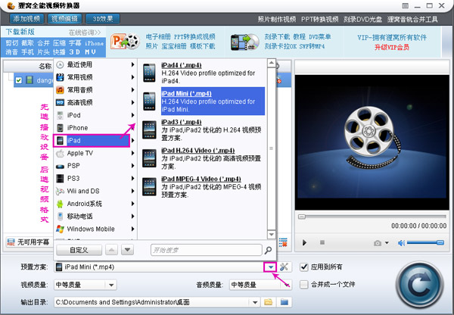Click the move-down arrow beside 自定义
This screenshot has width=454, height=315.
128,250
